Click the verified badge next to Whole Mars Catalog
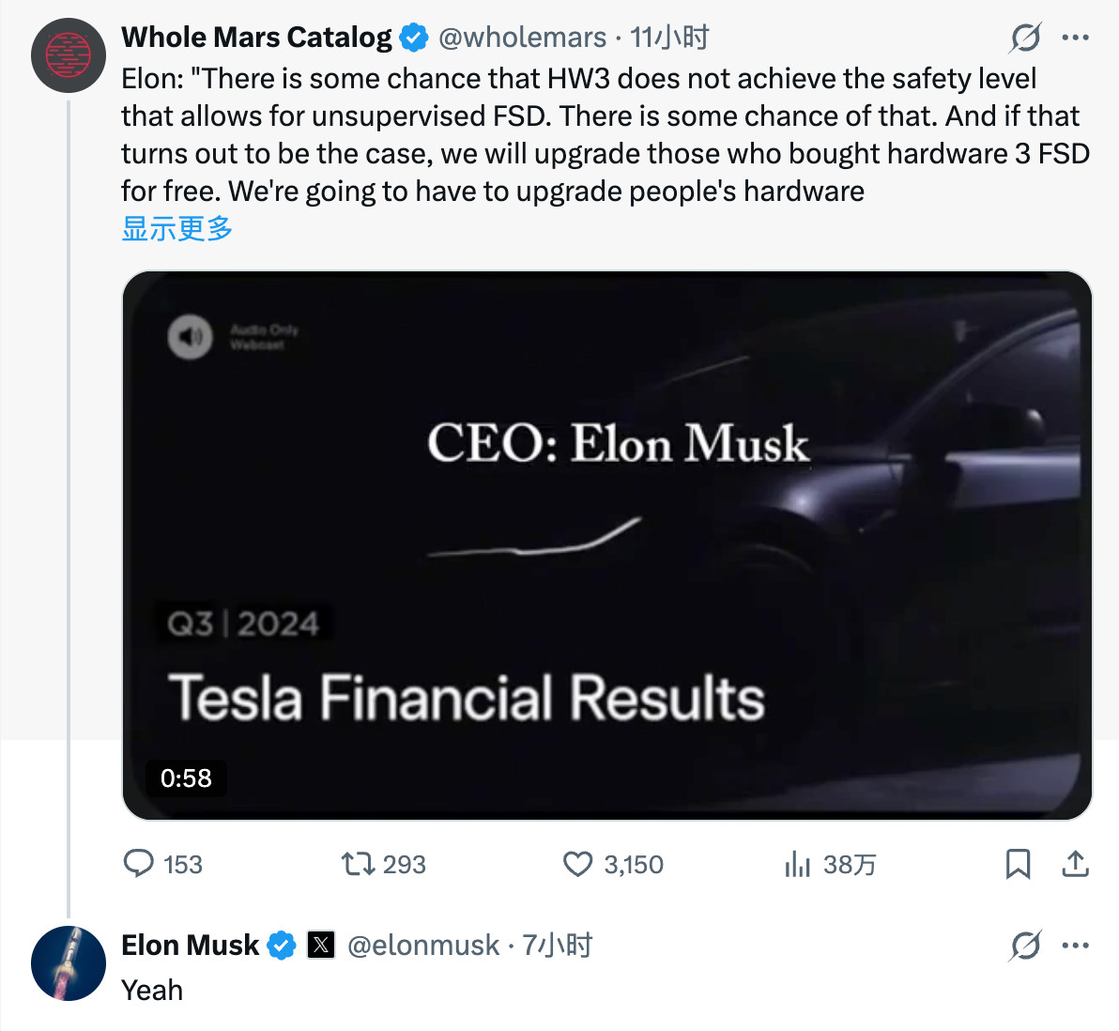 [x=410, y=38]
